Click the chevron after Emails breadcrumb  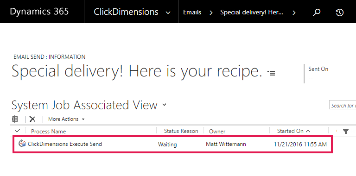(211, 13)
